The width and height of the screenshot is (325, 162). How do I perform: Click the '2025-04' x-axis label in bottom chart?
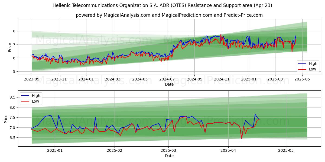(228, 151)
